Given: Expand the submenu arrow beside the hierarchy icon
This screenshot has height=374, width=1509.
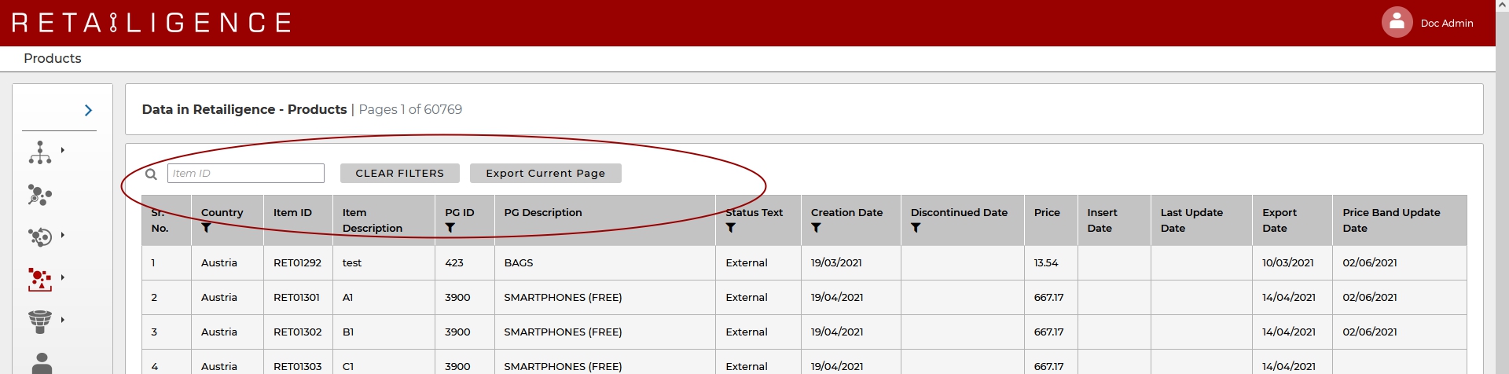Looking at the screenshot, I should (63, 150).
